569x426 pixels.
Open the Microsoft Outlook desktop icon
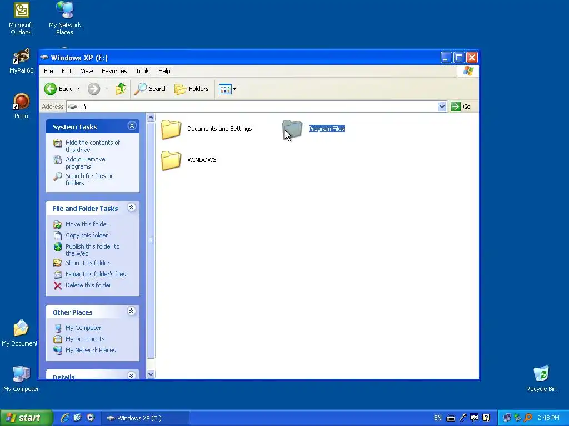pyautogui.click(x=21, y=18)
